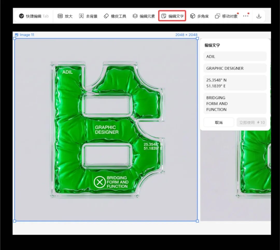280x250 pixels.
Task: Select the 编辑文字 edit text tool
Action: [x=172, y=16]
